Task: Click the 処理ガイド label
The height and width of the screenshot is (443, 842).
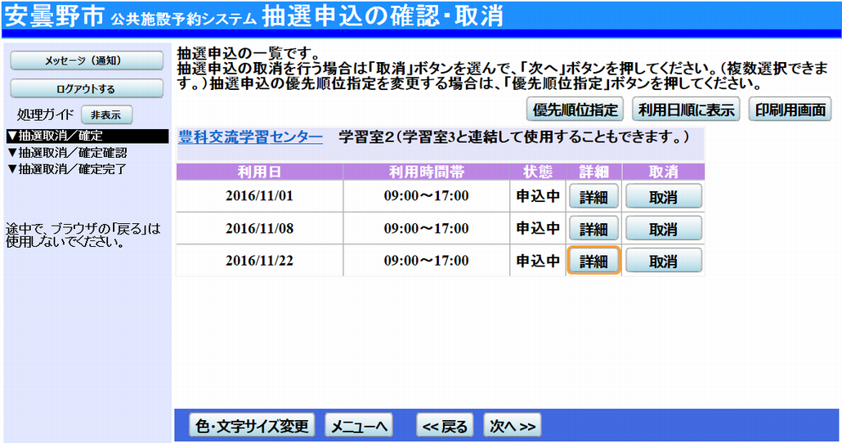Action: [x=45, y=114]
